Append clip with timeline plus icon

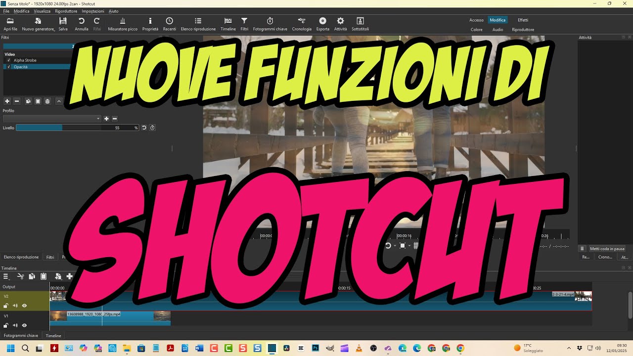click(x=69, y=276)
